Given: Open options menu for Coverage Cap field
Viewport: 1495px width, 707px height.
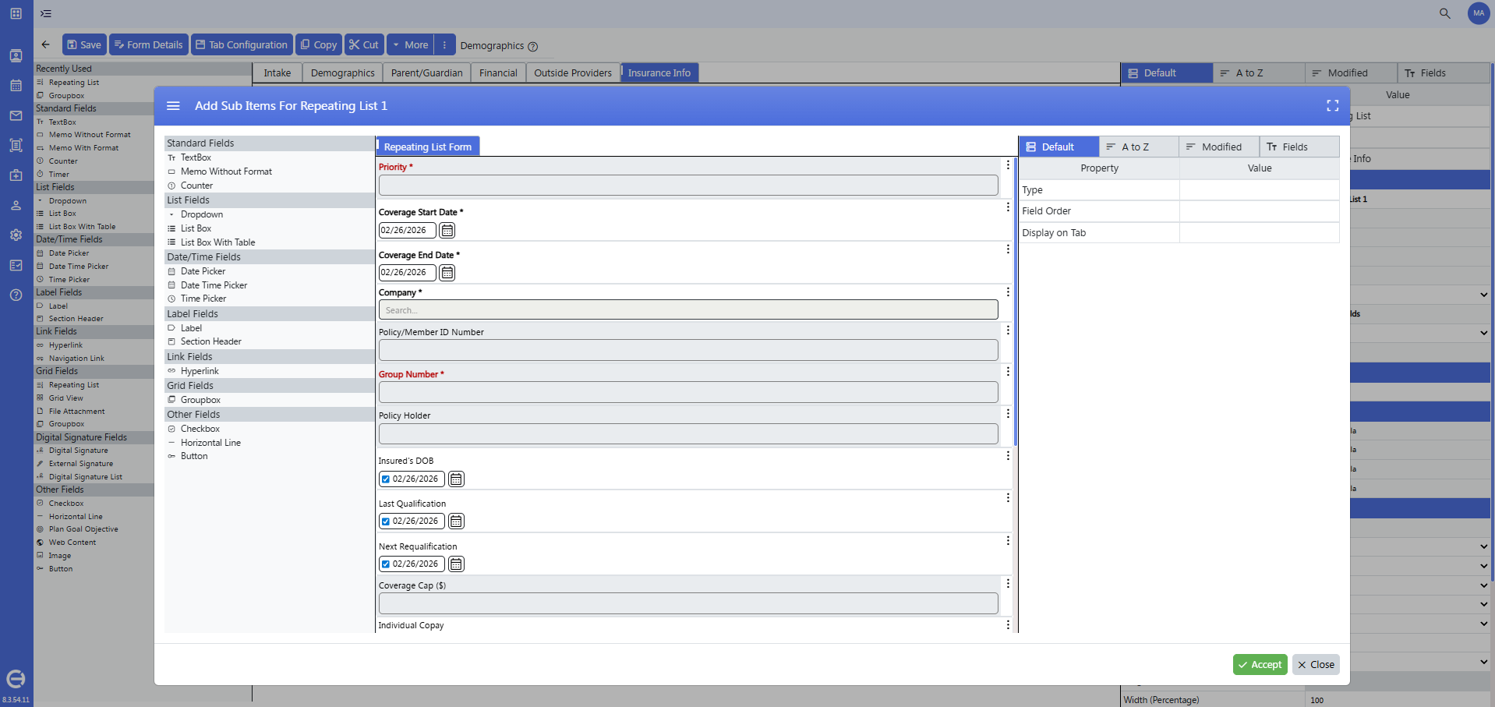Looking at the screenshot, I should point(1008,583).
